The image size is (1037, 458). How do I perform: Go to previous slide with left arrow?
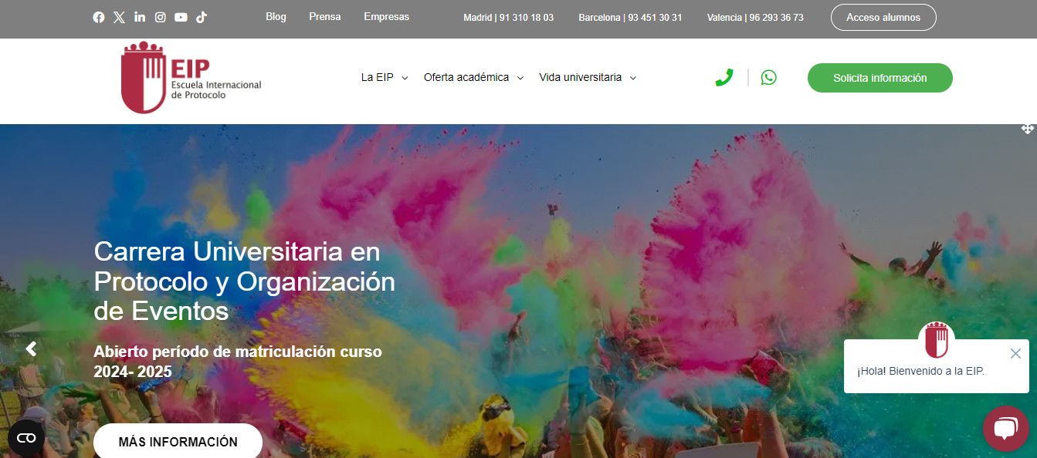pos(31,349)
